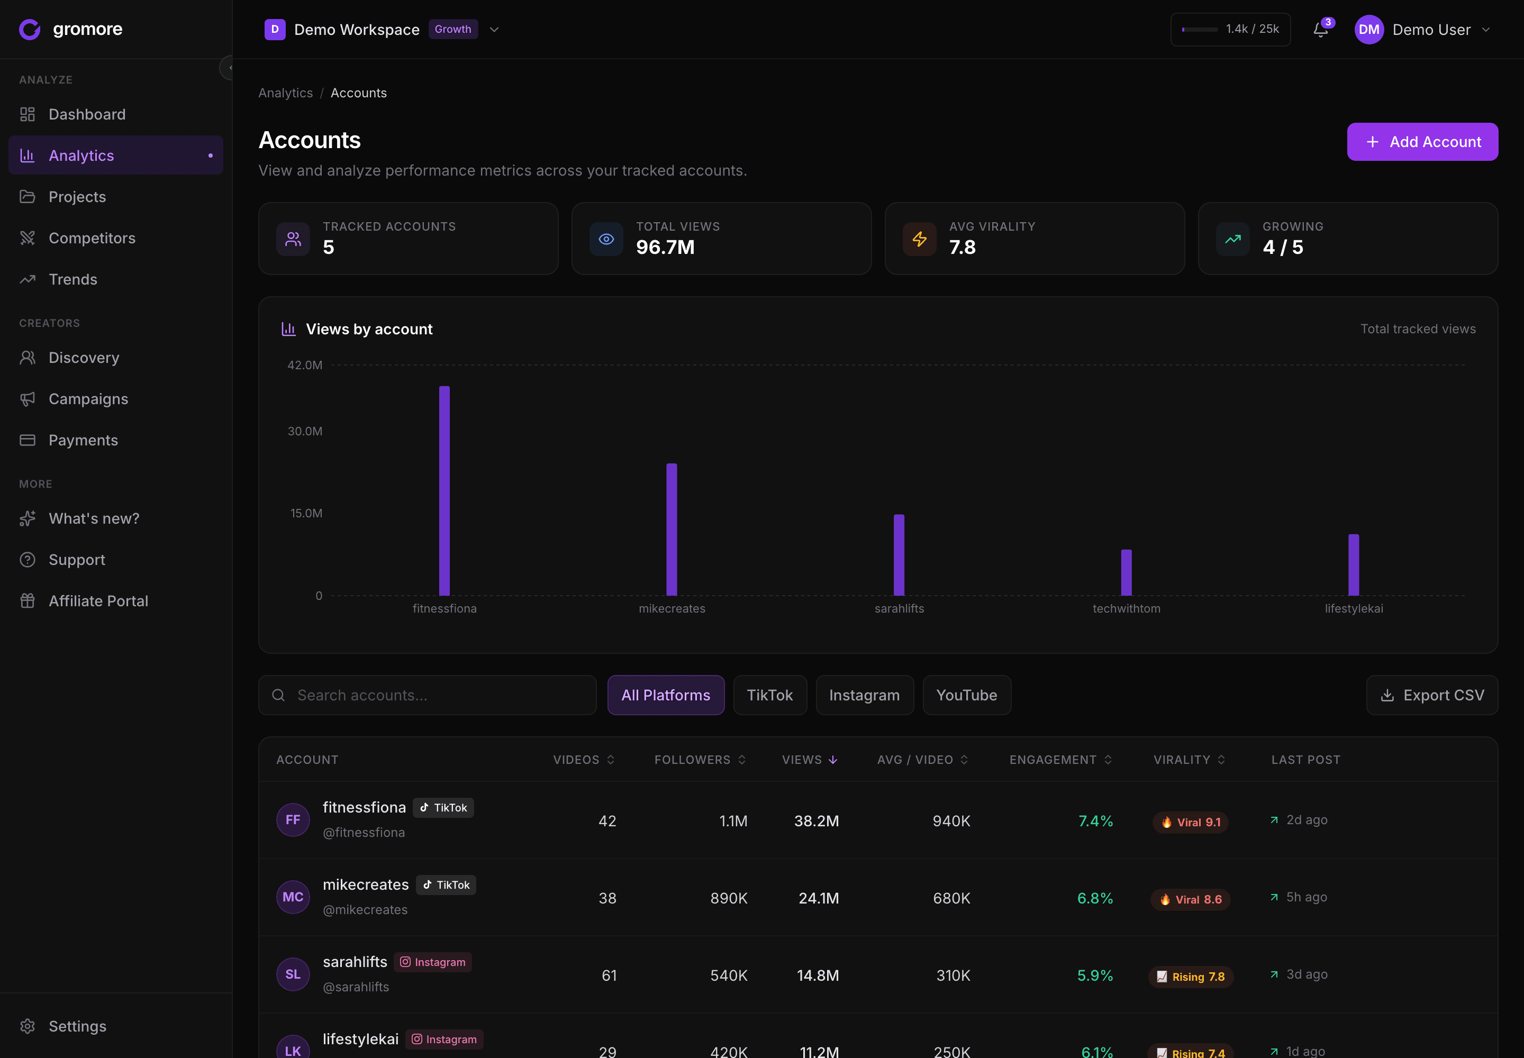Expand the Demo Workspace switcher chevron
The image size is (1524, 1058).
pos(494,29)
